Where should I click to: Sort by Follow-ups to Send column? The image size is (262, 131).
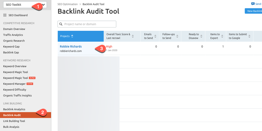point(177,36)
